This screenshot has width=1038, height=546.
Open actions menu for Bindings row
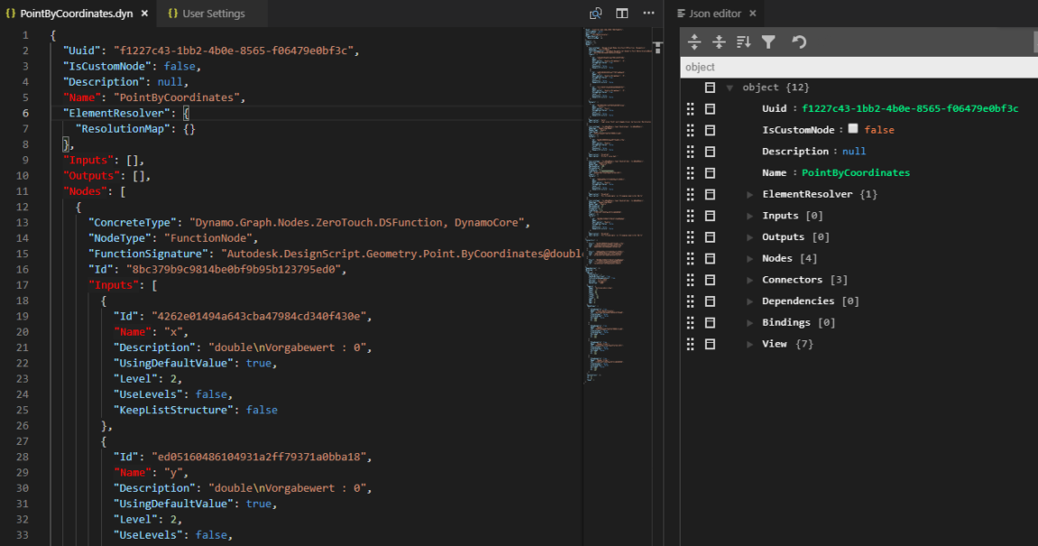[x=709, y=323]
